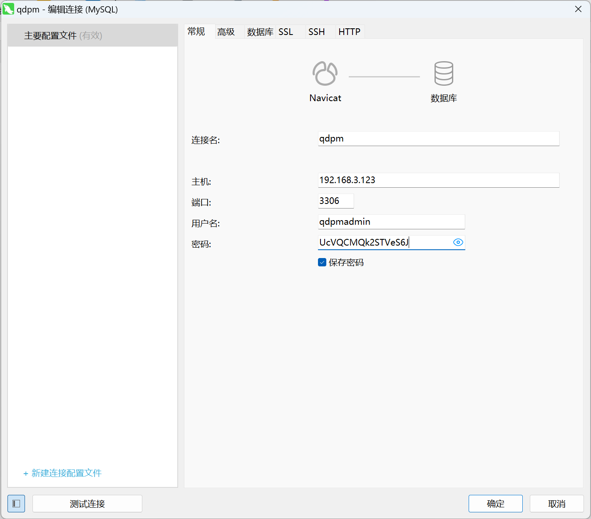Select the 主要配置文件 profile entry
This screenshot has height=519, width=591.
[x=93, y=35]
